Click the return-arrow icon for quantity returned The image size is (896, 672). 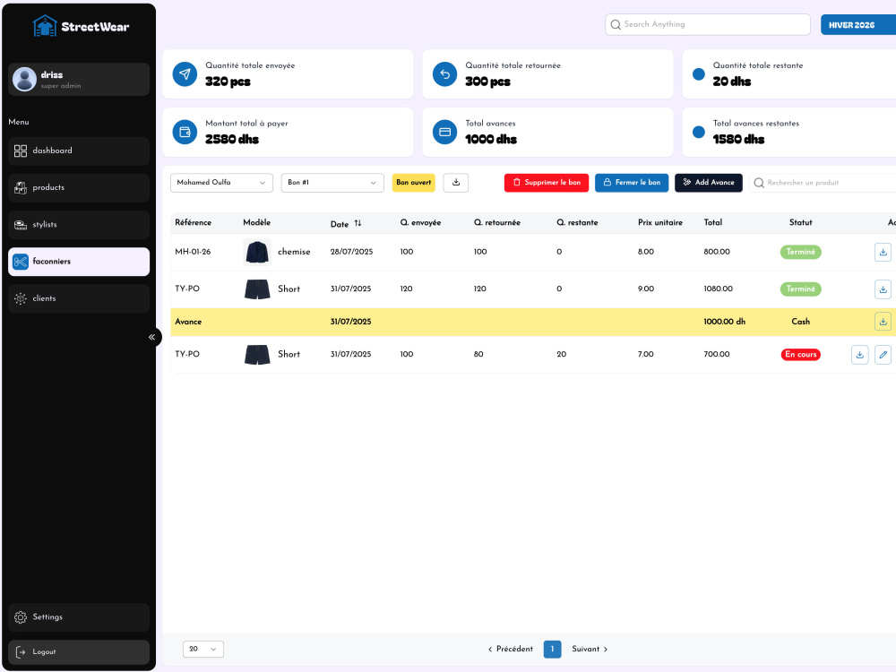tap(444, 74)
